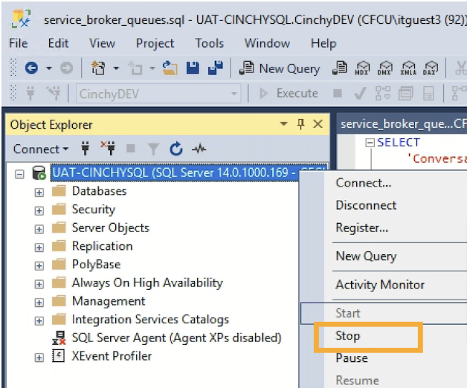This screenshot has height=388, width=467.
Task: Click the Save disk icon
Action: point(193,68)
